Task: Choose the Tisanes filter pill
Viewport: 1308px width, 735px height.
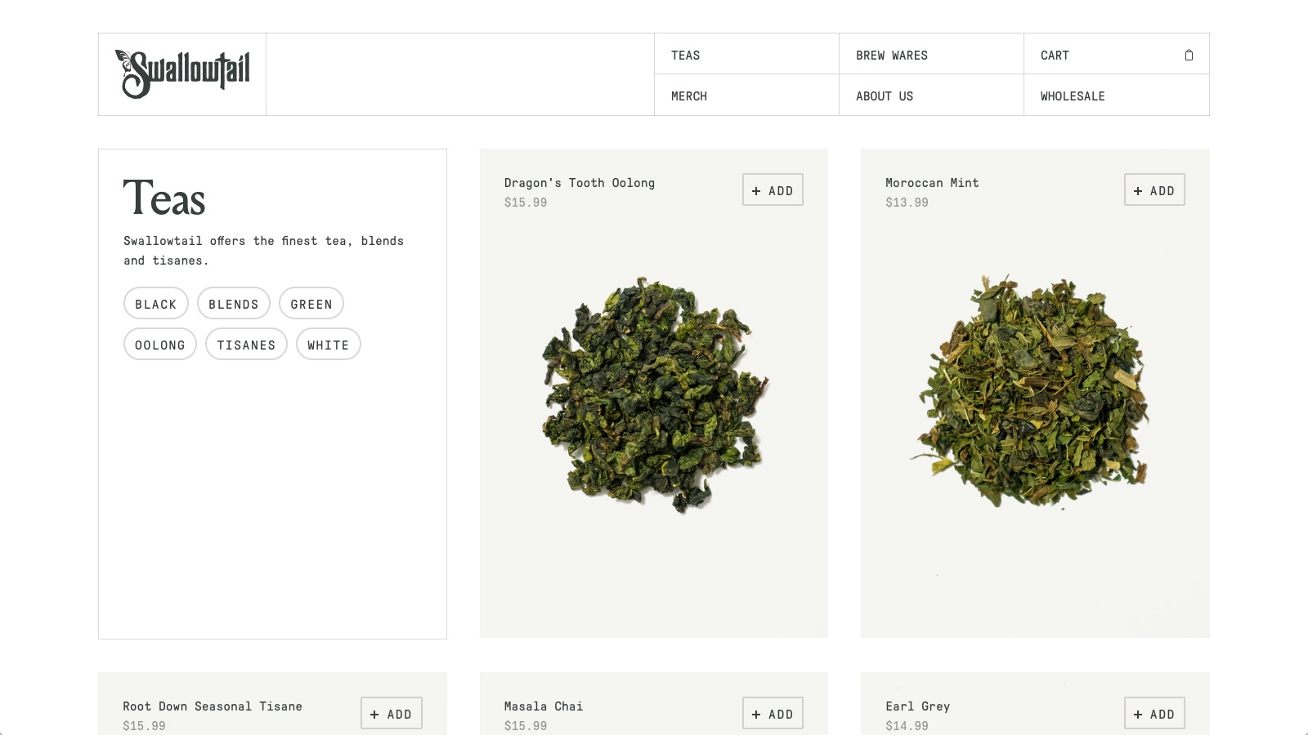Action: 246,345
